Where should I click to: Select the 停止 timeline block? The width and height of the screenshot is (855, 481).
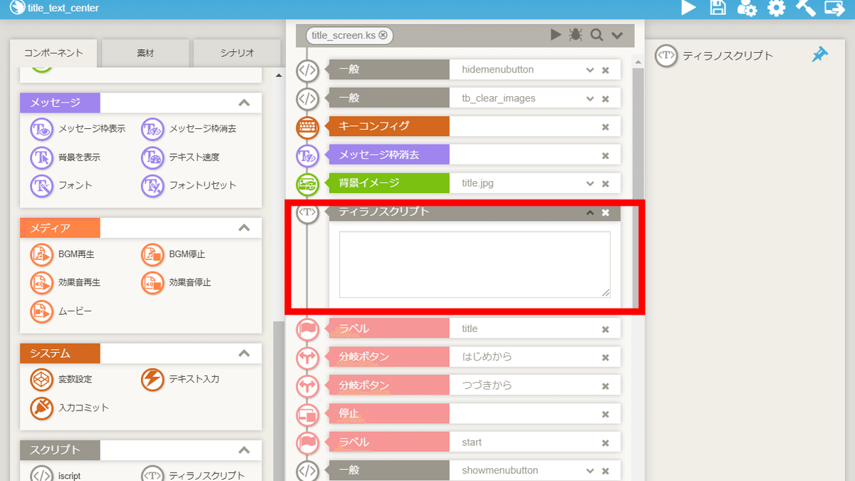[389, 413]
